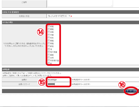Click the red required mark beside payment dropdown

coord(71,16)
